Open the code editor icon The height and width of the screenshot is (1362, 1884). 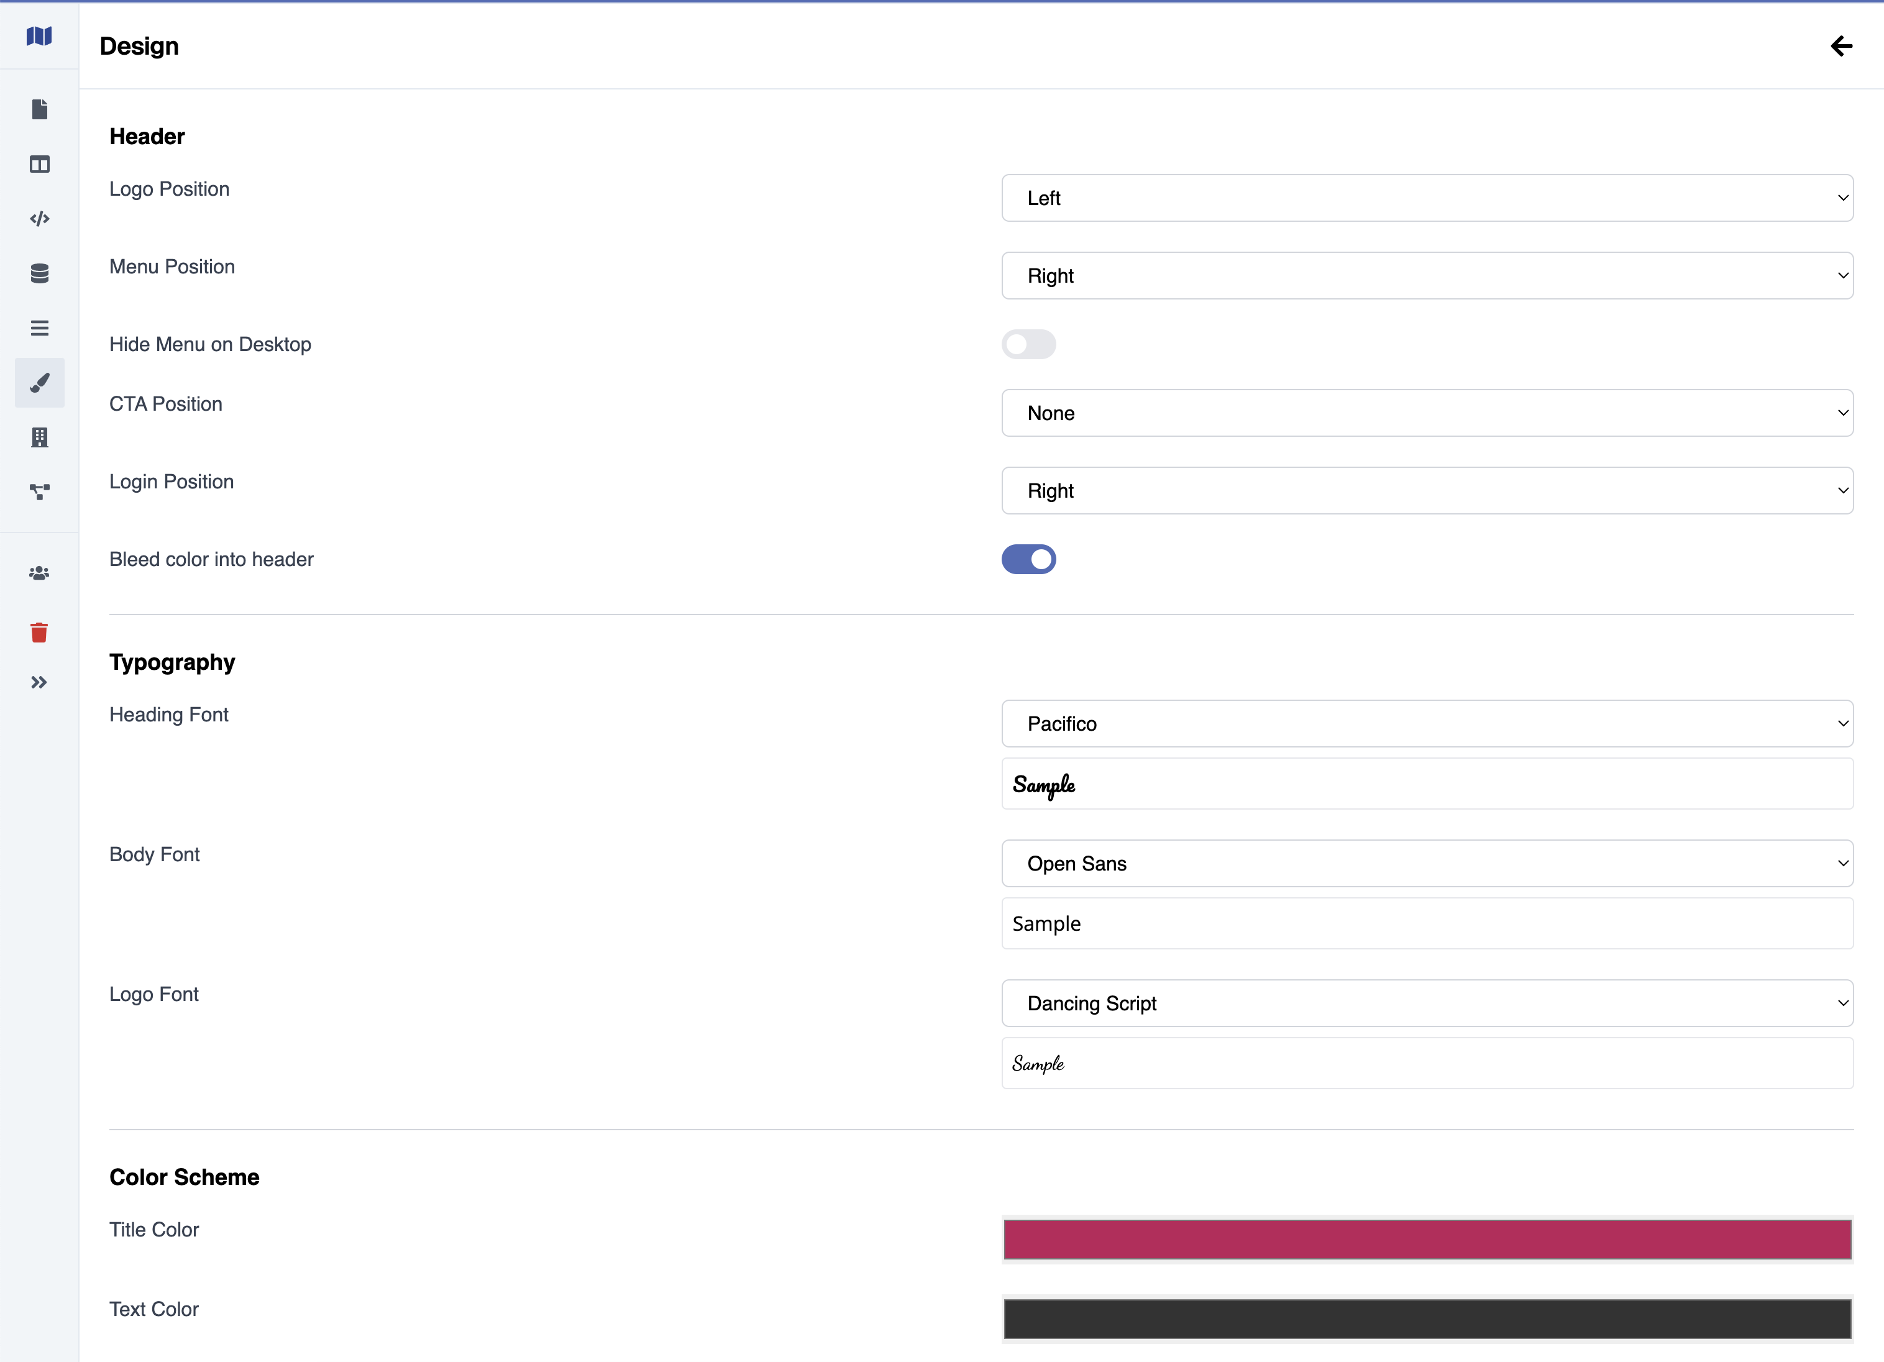(39, 219)
